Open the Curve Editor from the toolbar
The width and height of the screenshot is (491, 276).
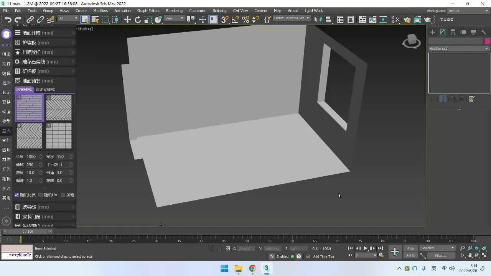point(372,20)
